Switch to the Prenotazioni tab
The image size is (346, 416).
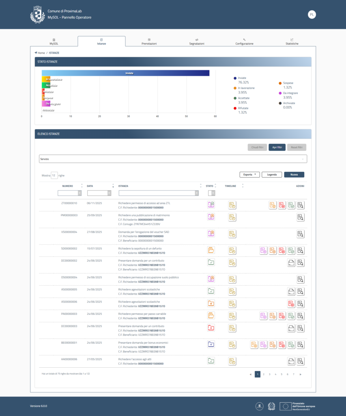click(149, 41)
